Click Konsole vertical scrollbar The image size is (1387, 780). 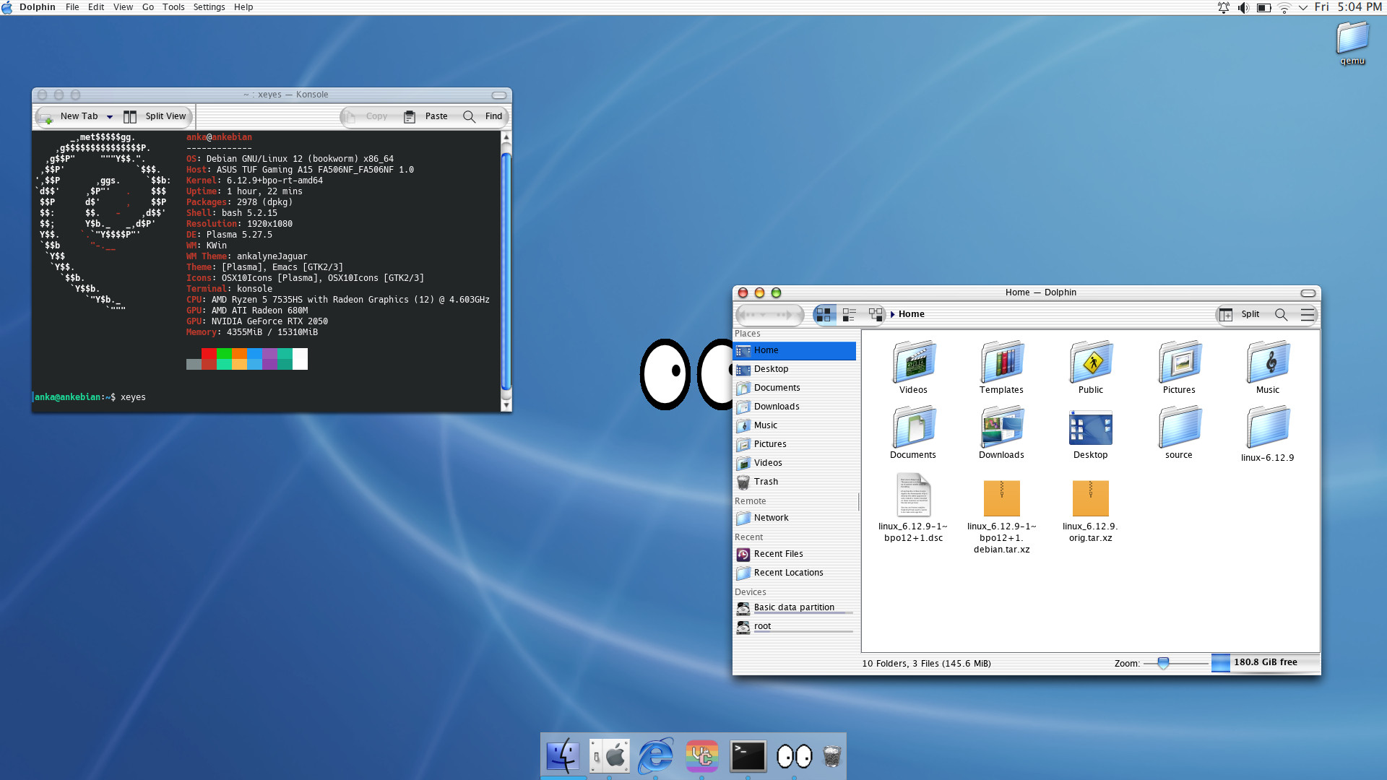506,271
